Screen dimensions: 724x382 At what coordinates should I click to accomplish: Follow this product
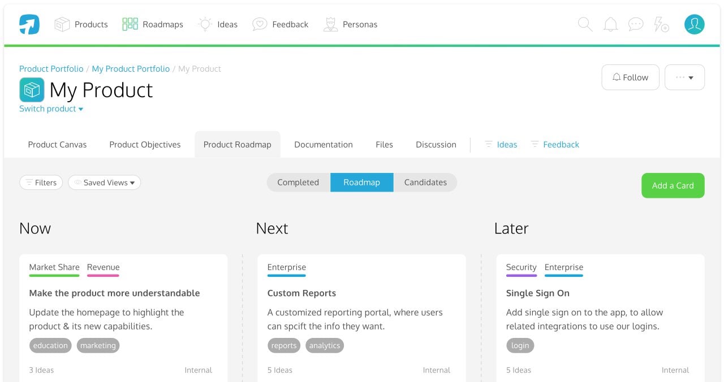[630, 77]
